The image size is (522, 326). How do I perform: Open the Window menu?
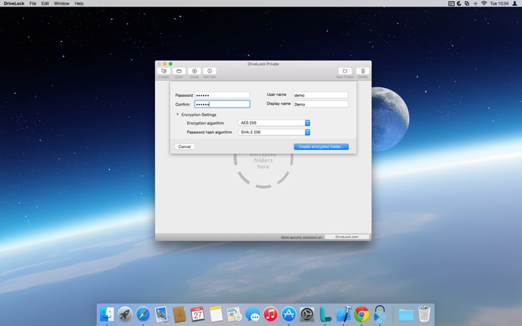pos(61,3)
